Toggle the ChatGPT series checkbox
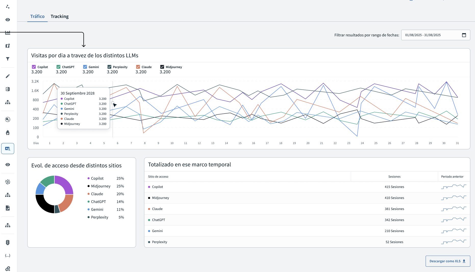475x272 pixels. point(58,67)
